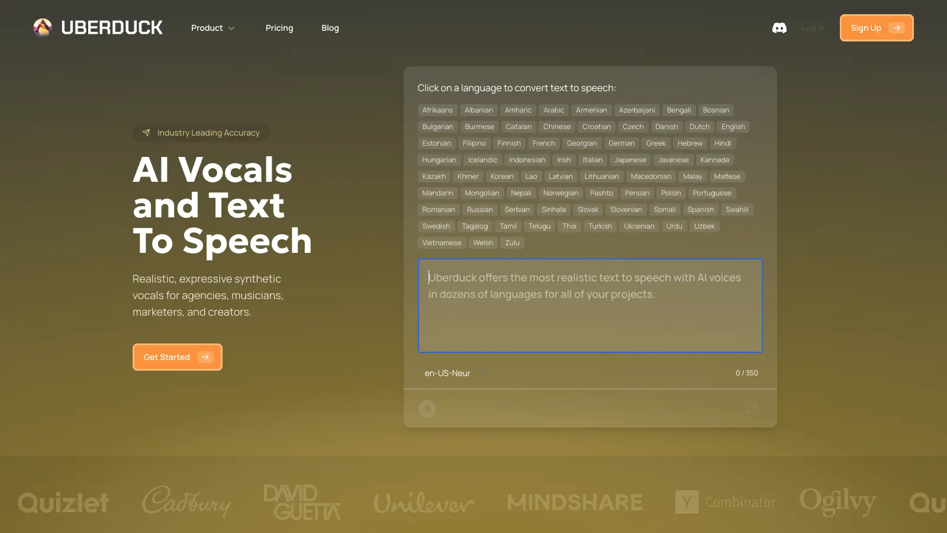
Task: Open the en-US-Neur voice selector
Action: (454, 373)
